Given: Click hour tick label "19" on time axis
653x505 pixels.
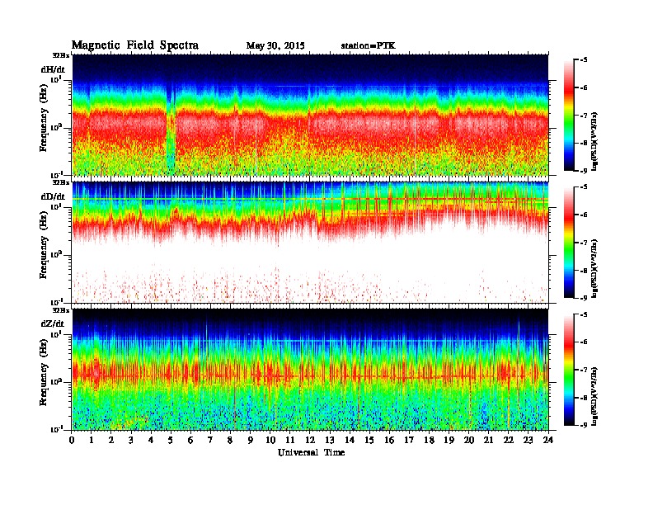Looking at the screenshot, I should click(x=449, y=441).
